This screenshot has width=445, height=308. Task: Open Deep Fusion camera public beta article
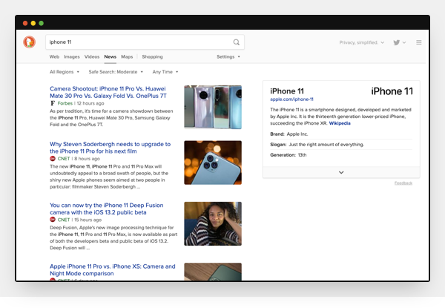tap(106, 209)
